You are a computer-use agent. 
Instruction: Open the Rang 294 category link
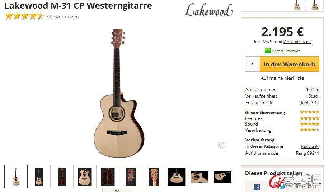[310, 146]
